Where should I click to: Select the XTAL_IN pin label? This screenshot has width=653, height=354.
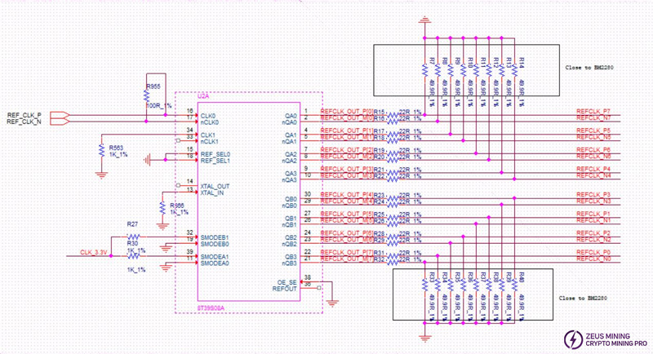tap(212, 191)
